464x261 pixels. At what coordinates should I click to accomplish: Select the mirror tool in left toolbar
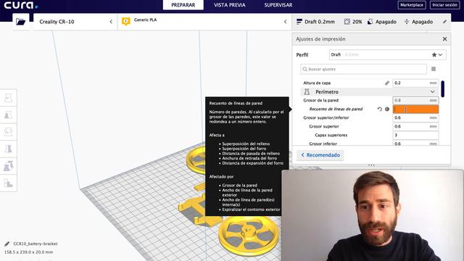[x=8, y=149]
